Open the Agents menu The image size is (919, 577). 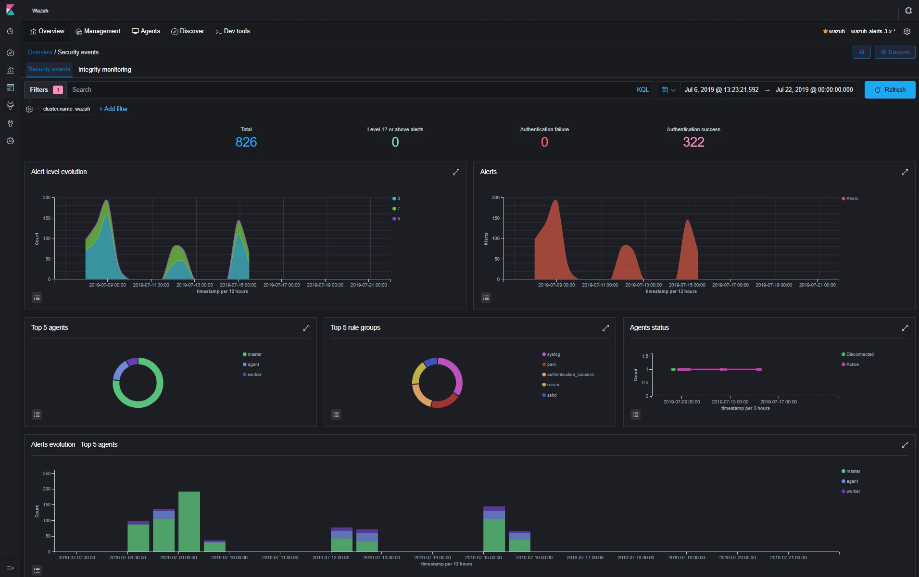[x=146, y=31]
